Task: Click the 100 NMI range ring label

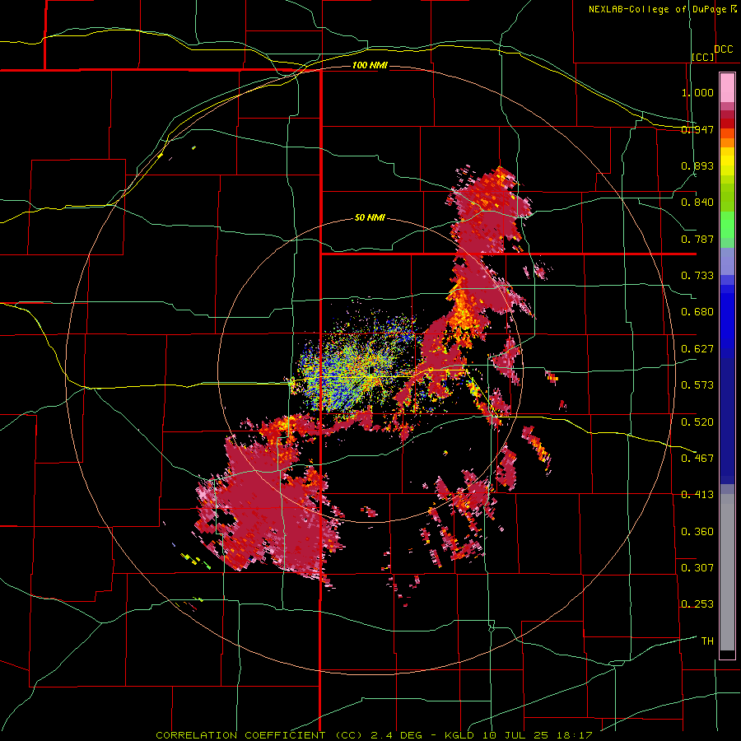Action: (370, 65)
